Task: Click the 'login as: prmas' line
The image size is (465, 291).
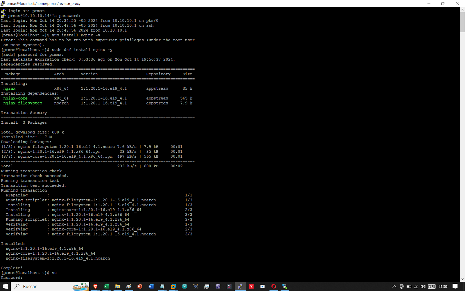Action: coord(26,11)
